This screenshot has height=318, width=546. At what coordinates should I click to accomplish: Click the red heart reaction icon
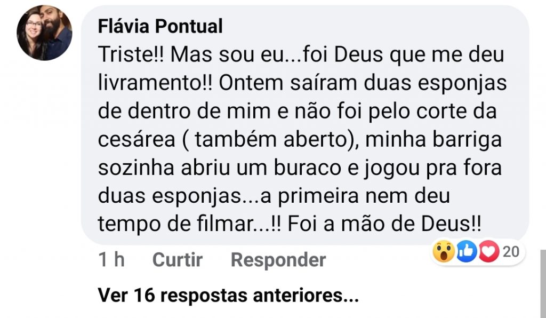click(x=488, y=252)
